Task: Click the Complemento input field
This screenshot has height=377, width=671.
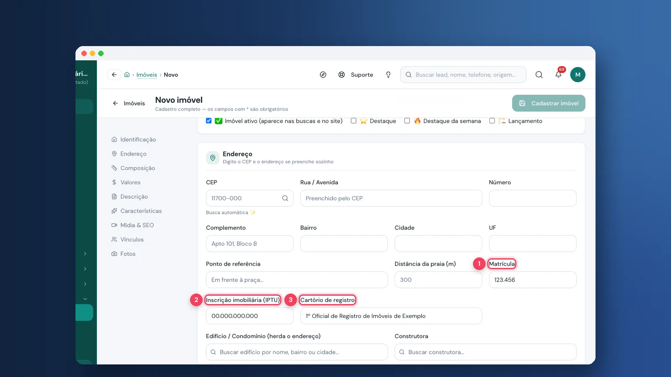Action: tap(250, 243)
